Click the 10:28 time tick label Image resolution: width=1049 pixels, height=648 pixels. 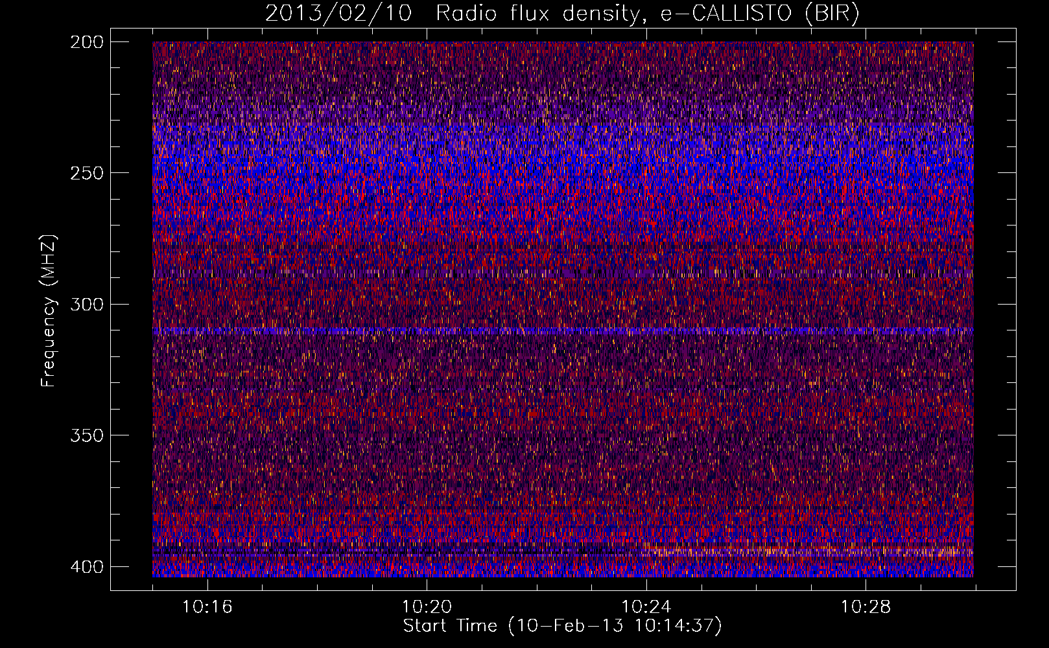click(866, 607)
